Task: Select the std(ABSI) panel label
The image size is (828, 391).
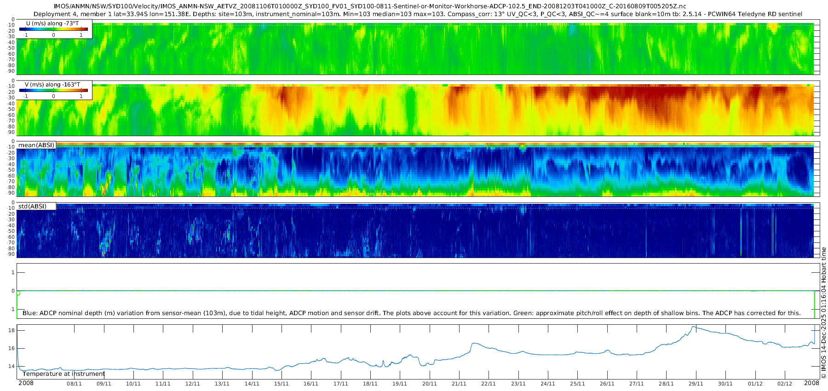Action: (36, 206)
